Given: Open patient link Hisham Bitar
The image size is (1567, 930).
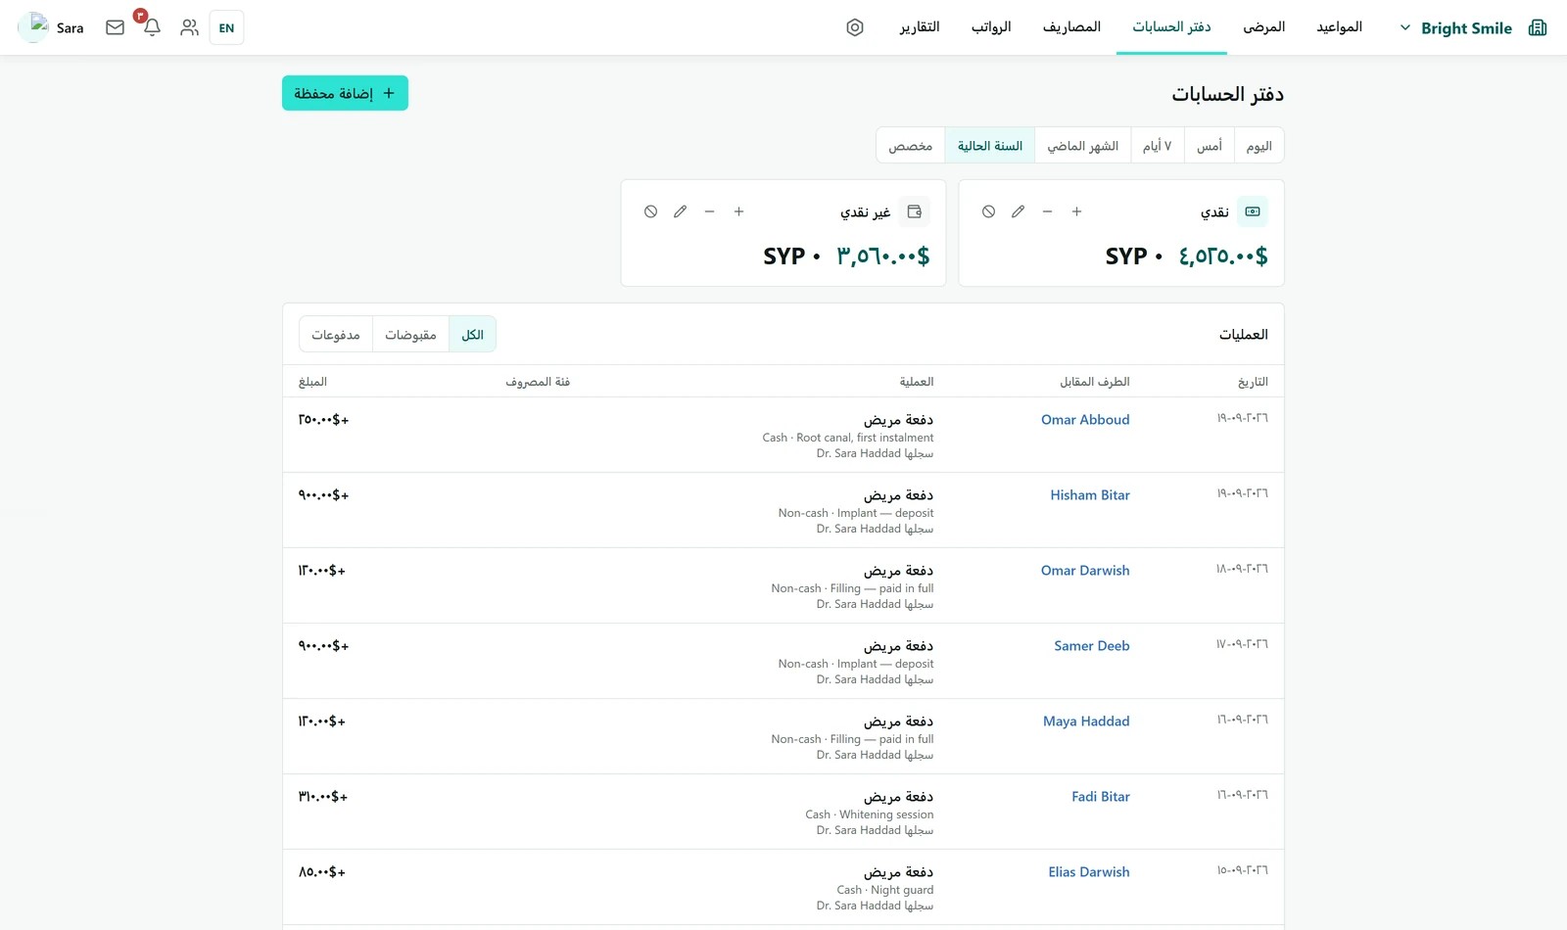Looking at the screenshot, I should click(1090, 494).
